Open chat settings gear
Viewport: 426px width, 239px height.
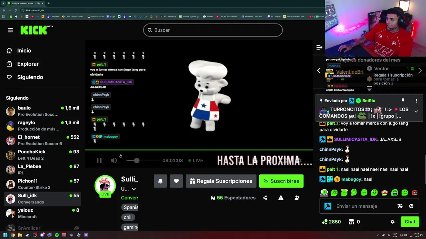point(393,222)
